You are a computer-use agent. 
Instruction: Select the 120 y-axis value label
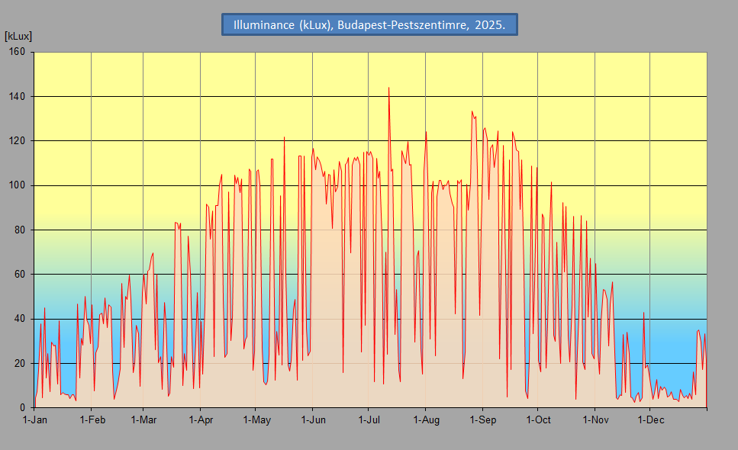click(17, 140)
